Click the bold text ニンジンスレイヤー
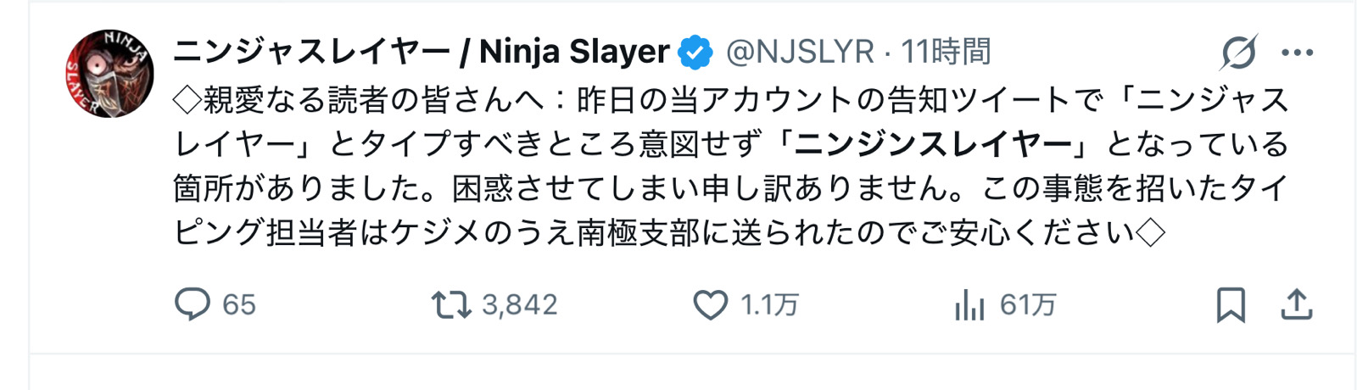The height and width of the screenshot is (390, 1357). (x=933, y=144)
